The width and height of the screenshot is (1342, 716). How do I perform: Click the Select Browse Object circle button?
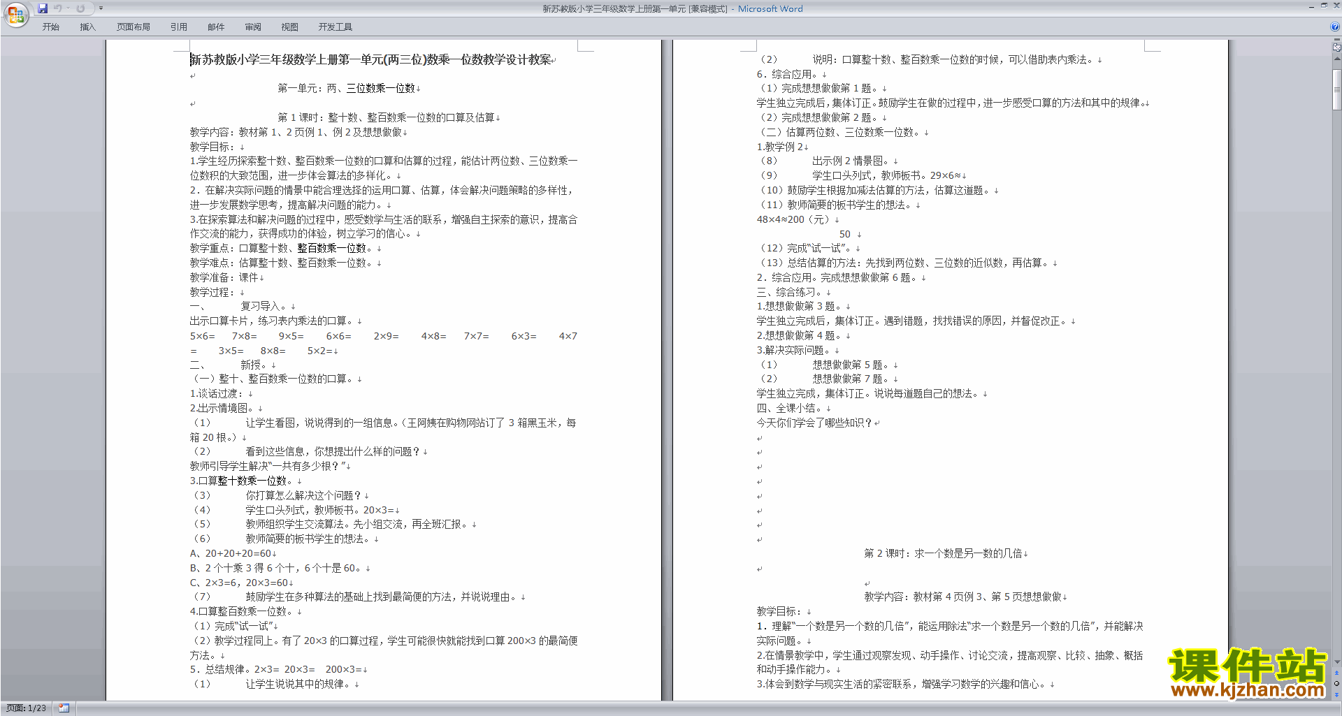click(1336, 683)
